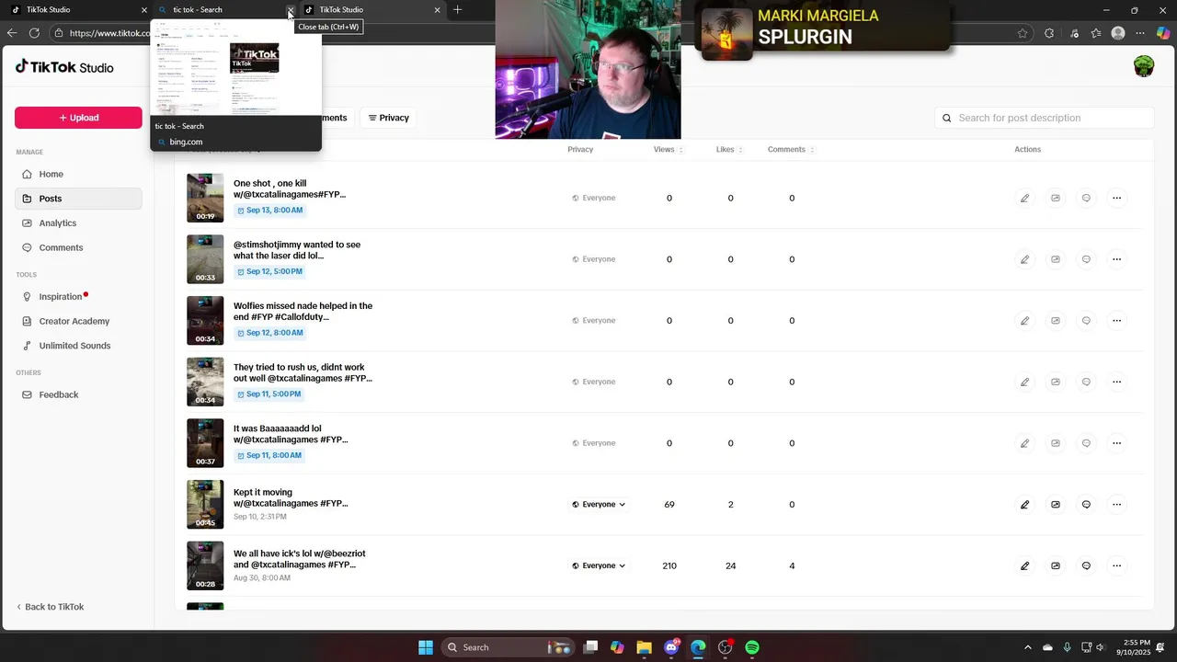Screen dimensions: 1177x662
Task: Open Edge Copilot icon in toolbar
Action: 1163,33
